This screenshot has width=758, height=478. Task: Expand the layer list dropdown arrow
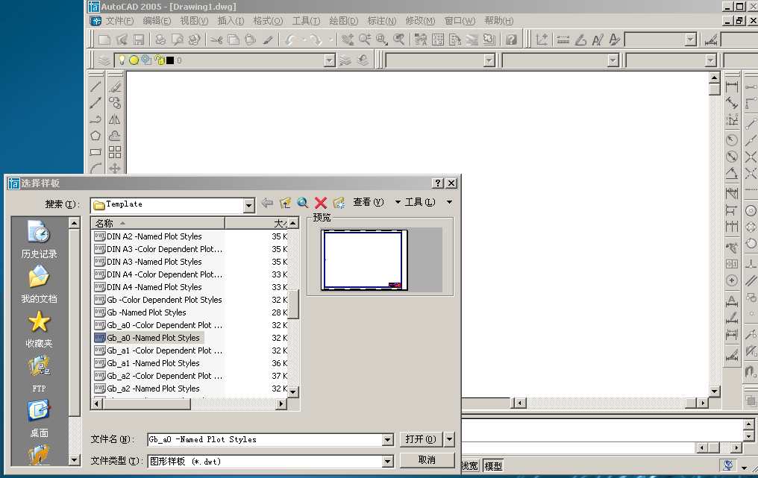click(x=329, y=60)
